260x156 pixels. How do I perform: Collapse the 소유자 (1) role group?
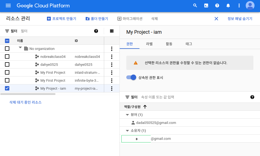pyautogui.click(x=127, y=131)
